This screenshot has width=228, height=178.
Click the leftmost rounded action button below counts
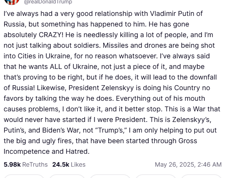point(24,176)
